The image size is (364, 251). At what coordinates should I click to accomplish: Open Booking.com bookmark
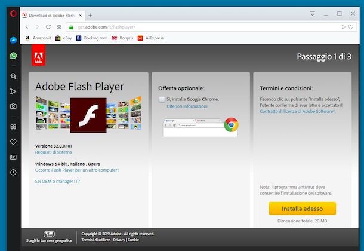[x=92, y=38]
